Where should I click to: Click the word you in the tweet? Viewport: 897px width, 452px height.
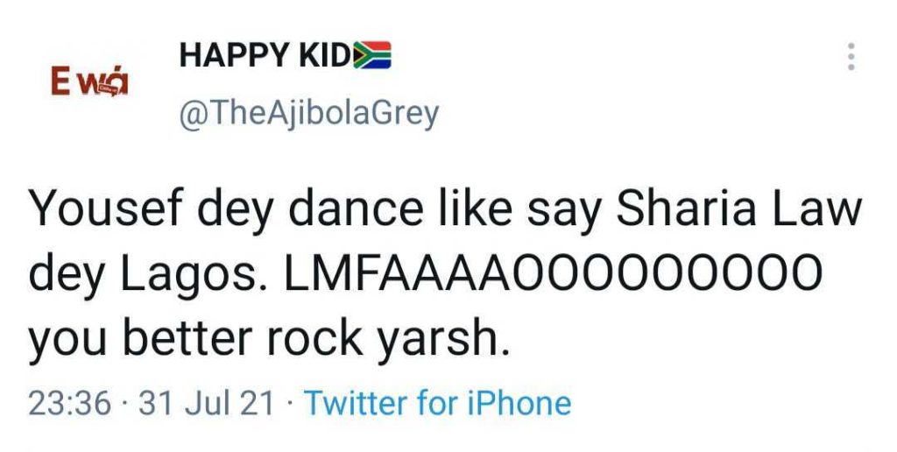(65, 338)
